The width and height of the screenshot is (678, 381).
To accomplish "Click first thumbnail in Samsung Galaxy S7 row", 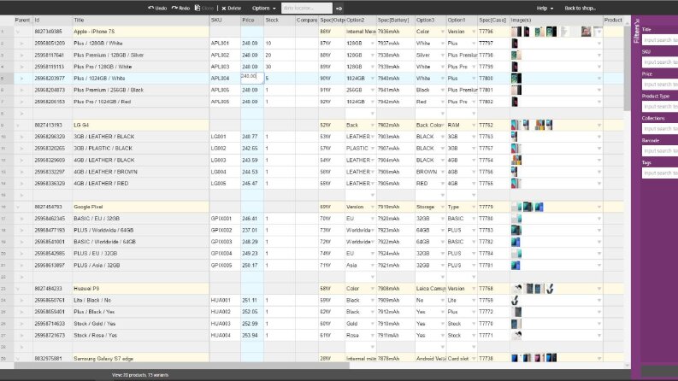I will coord(514,358).
